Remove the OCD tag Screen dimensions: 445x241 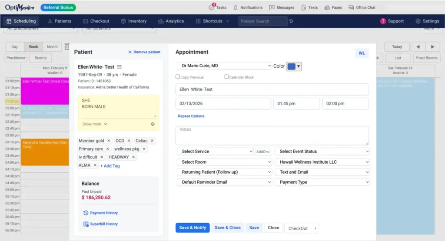pos(129,141)
